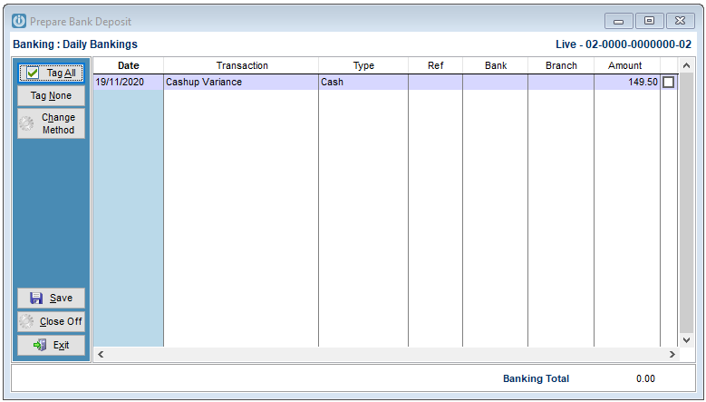Click the horizontal scrollbar left arrow
The height and width of the screenshot is (402, 706).
[101, 354]
